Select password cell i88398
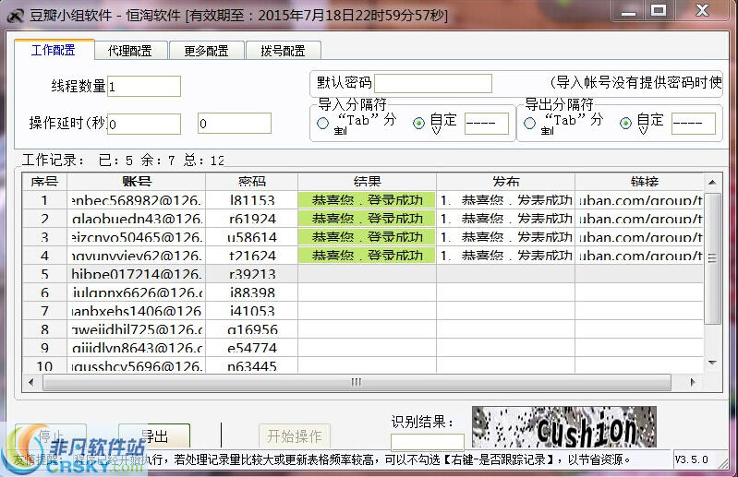The image size is (738, 477). pyautogui.click(x=252, y=292)
